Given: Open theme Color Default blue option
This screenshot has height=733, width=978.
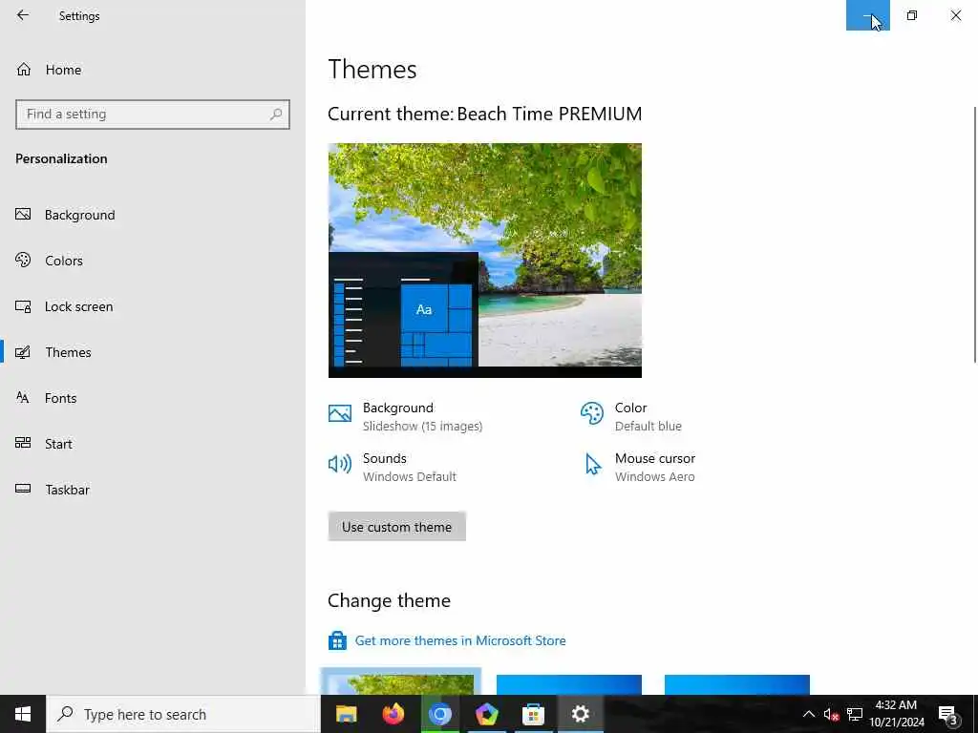Looking at the screenshot, I should [648, 416].
